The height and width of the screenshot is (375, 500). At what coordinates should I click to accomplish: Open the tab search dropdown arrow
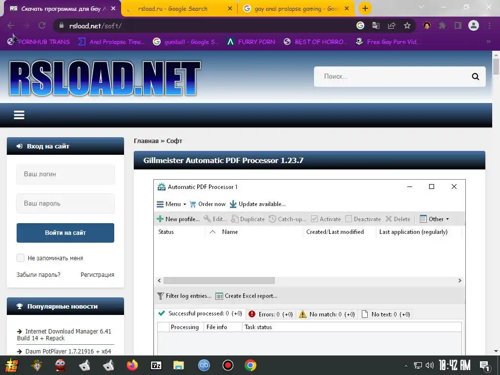pyautogui.click(x=421, y=7)
